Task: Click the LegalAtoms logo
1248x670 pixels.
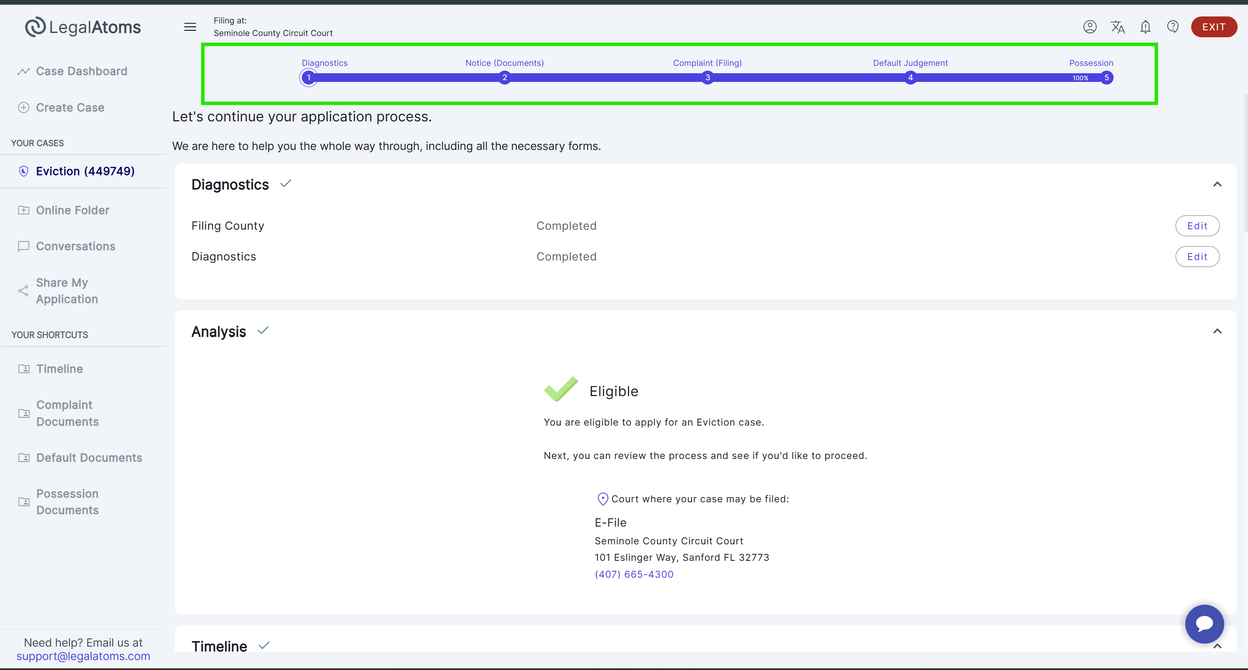Action: point(83,27)
